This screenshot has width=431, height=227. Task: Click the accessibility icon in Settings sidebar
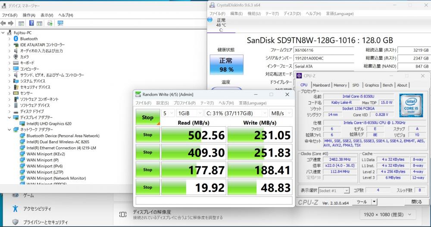(15, 208)
